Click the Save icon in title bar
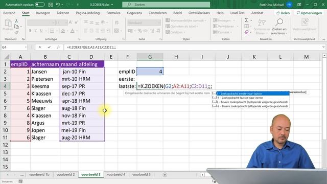327x184 pixels. tap(51, 5)
